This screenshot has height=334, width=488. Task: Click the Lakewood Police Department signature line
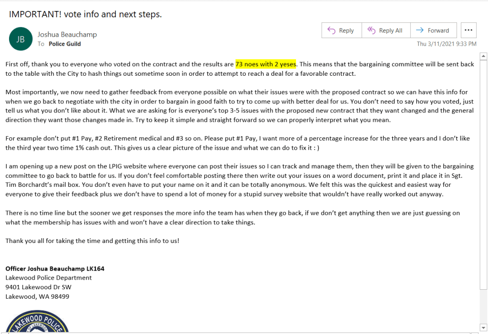point(48,278)
